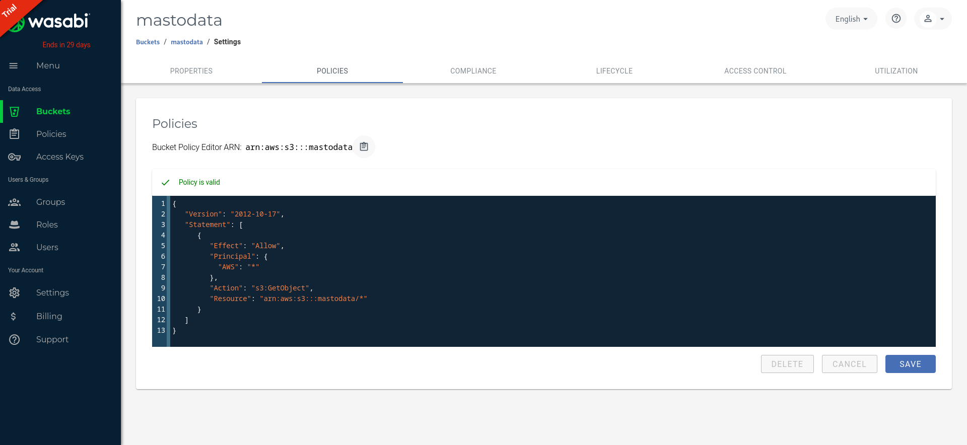Click the Roles hat icon
This screenshot has width=967, height=445.
[x=15, y=225]
